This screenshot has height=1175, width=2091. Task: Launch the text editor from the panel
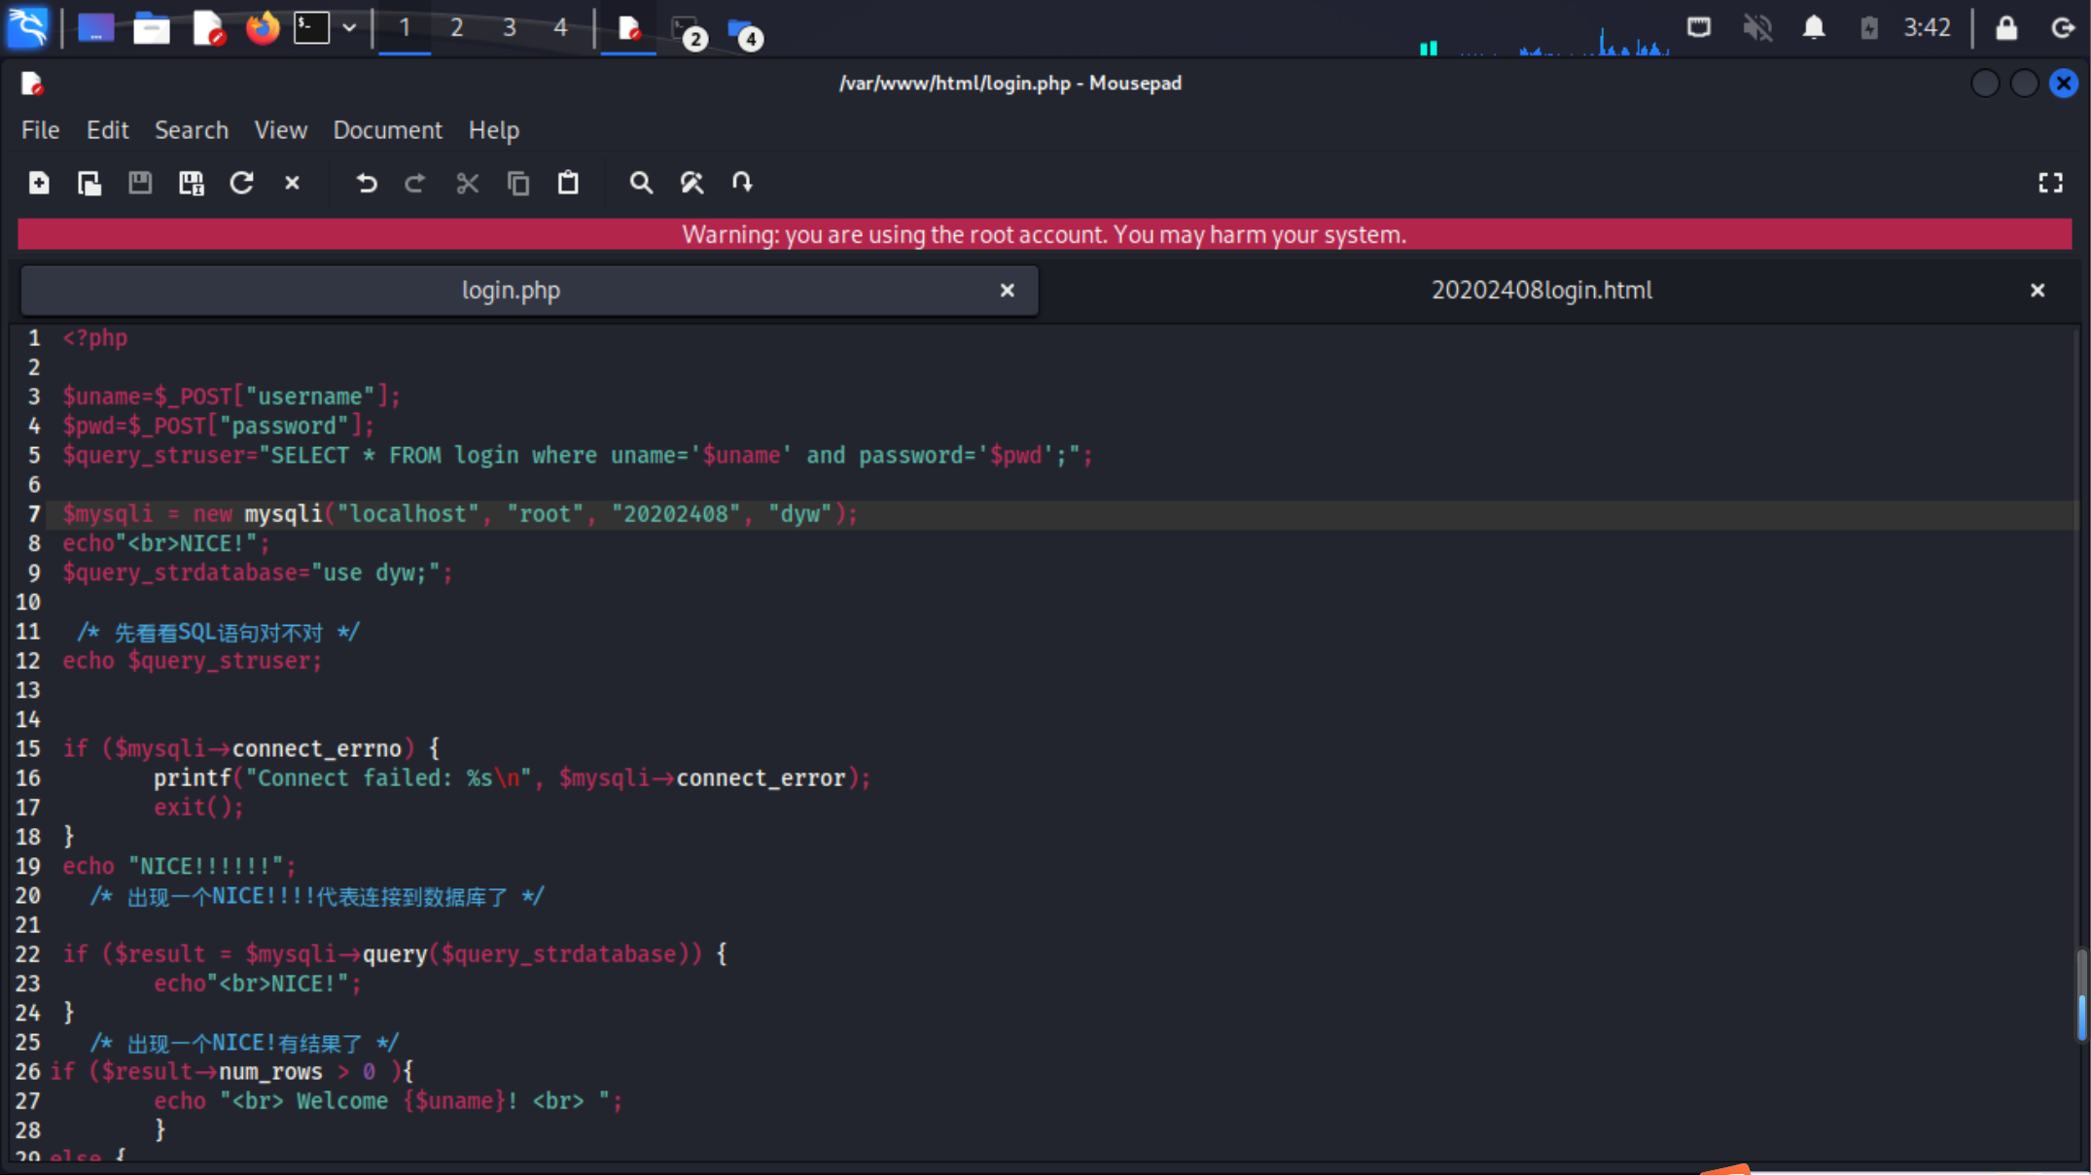point(208,28)
